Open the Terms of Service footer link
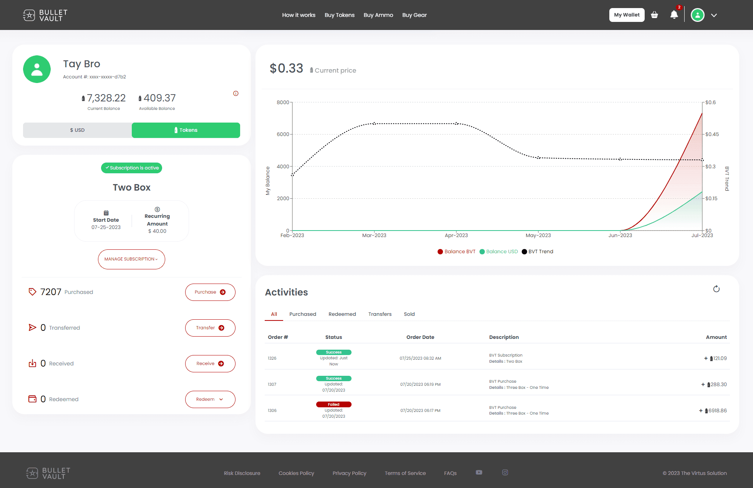The image size is (753, 488). tap(405, 473)
